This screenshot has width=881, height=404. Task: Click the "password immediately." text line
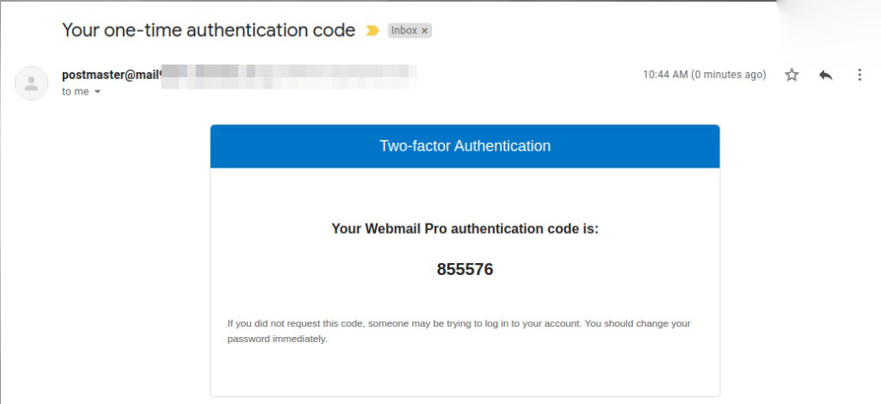[x=277, y=339]
